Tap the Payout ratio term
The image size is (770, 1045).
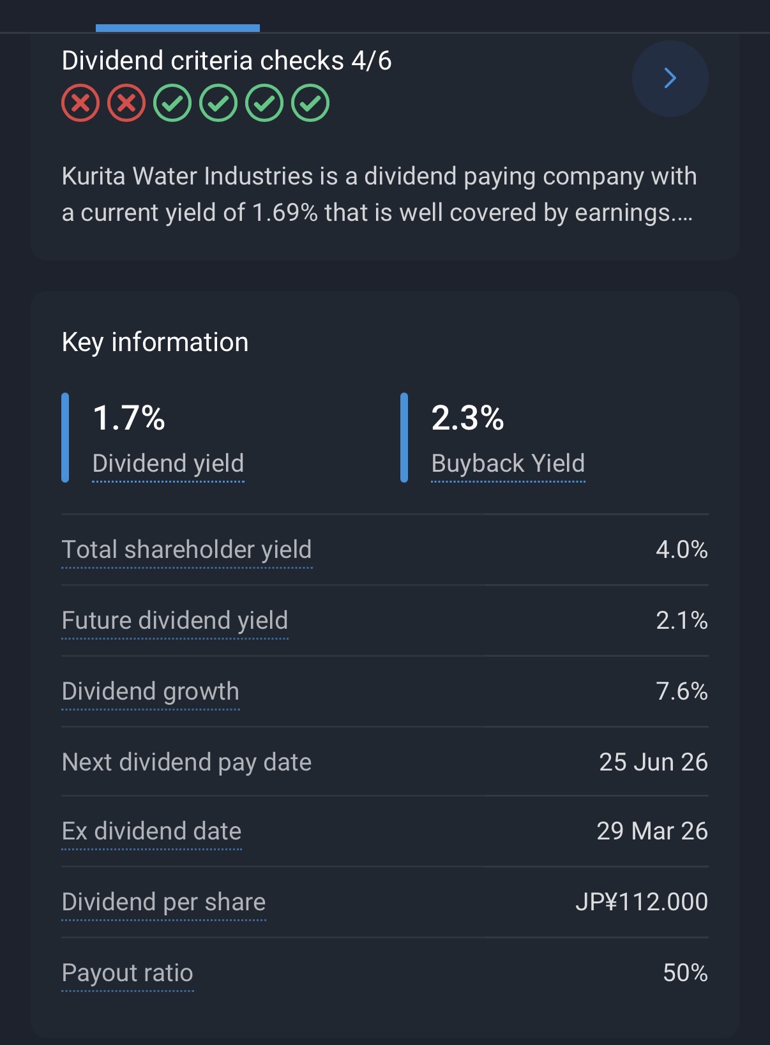click(x=127, y=973)
